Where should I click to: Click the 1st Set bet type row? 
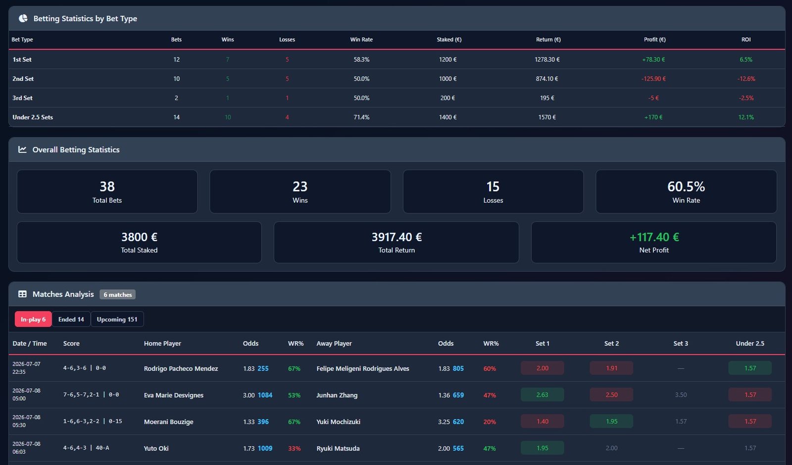point(396,59)
